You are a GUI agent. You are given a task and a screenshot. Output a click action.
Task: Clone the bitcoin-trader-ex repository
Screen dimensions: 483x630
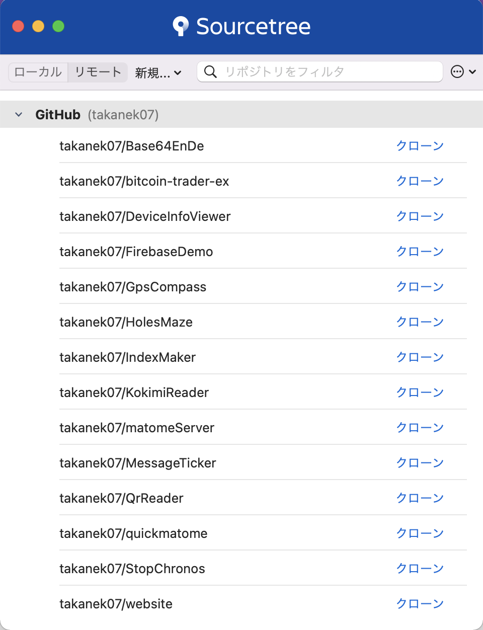coord(420,181)
